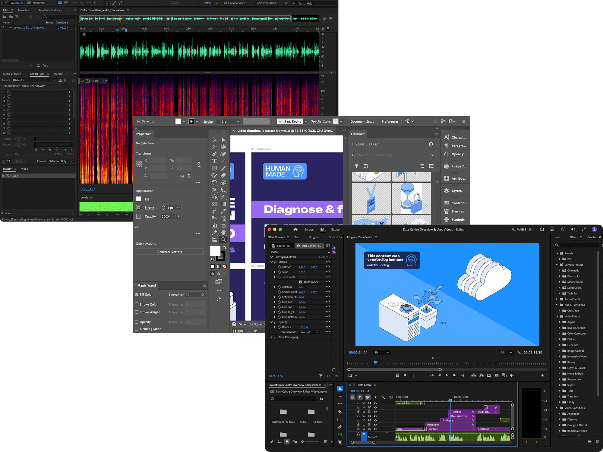603x452 pixels.
Task: Click Apply button in Audition effects rack
Action: (19, 161)
